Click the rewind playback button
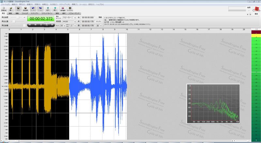This screenshot has height=143, width=261. 36,25
